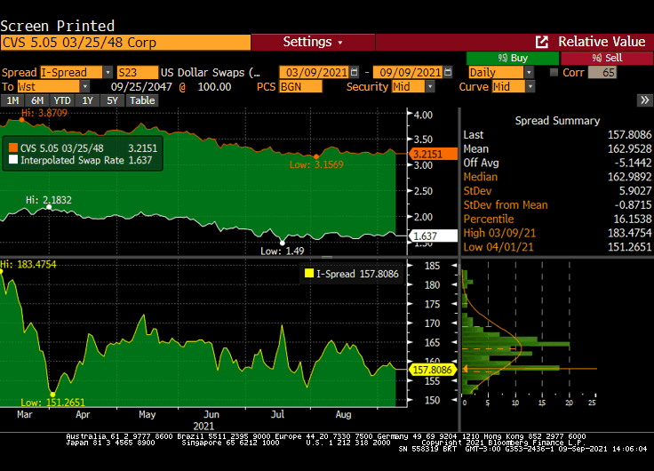Switch to the Table view tab
This screenshot has width=654, height=471.
click(x=142, y=100)
